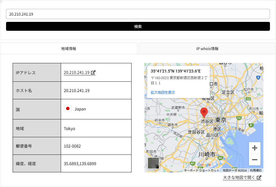Select the country value Japan
The width and height of the screenshot is (276, 187).
point(80,109)
